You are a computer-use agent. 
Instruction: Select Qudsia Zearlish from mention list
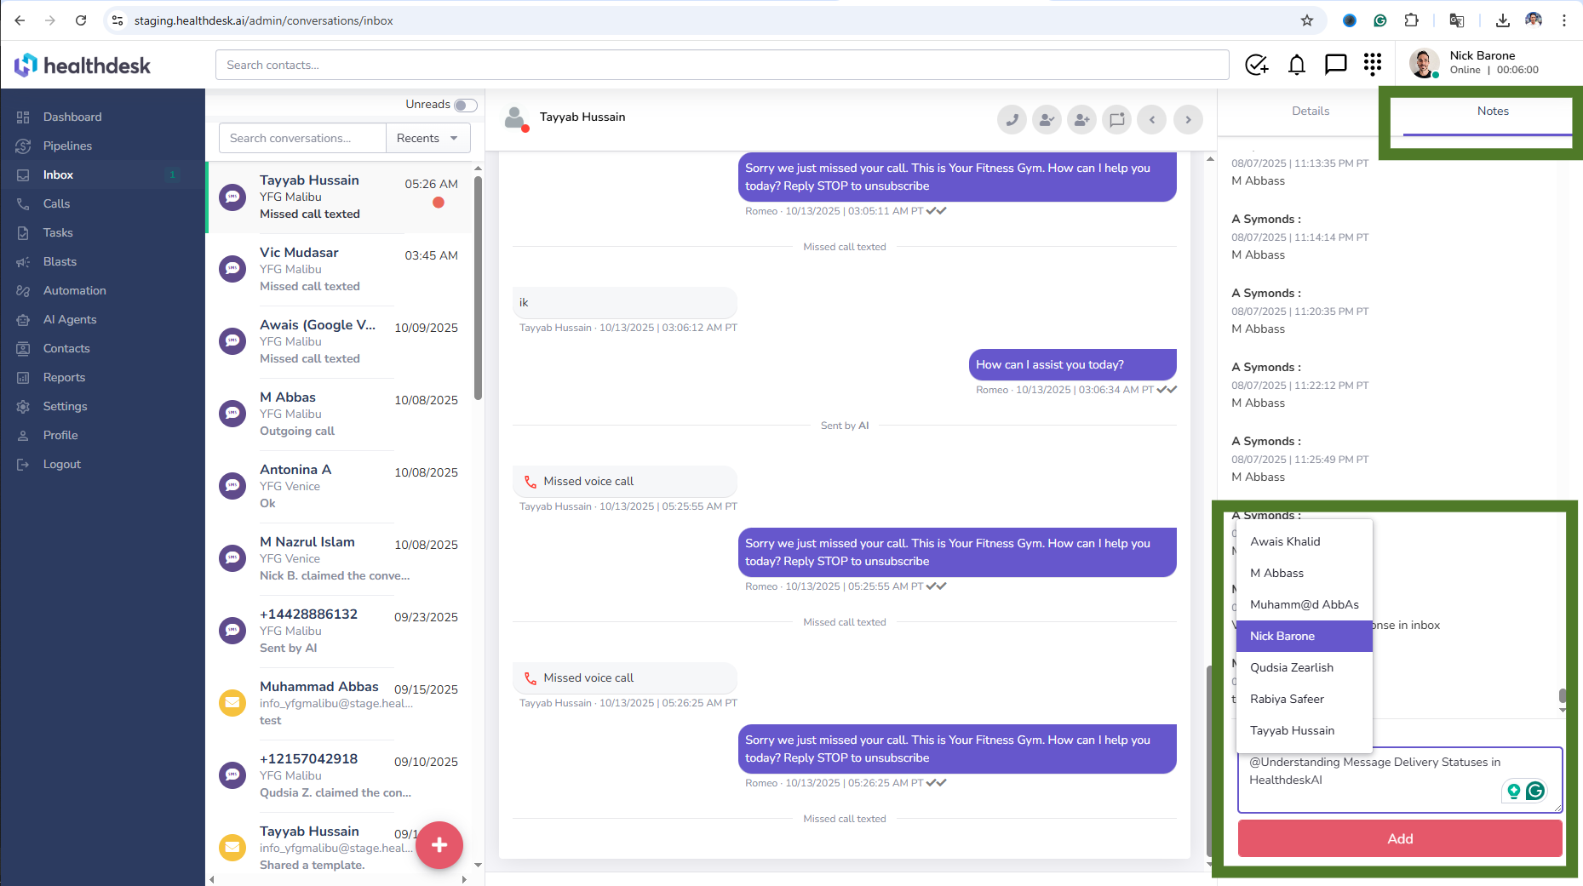click(1304, 667)
